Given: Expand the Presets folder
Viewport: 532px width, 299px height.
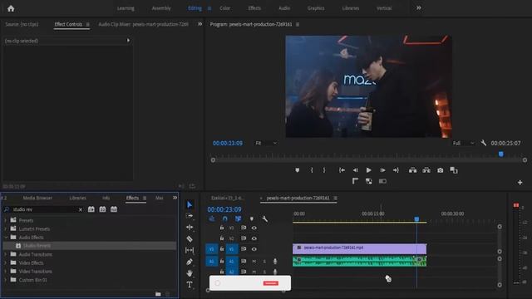Looking at the screenshot, I should [6, 220].
